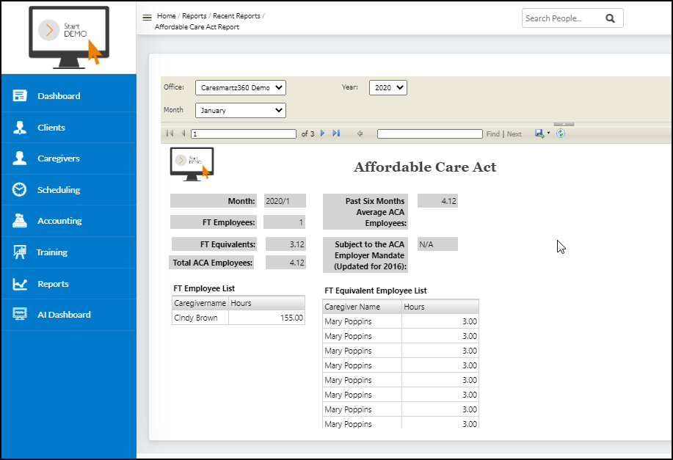This screenshot has height=460, width=673.
Task: Open the Month dropdown
Action: pos(240,110)
